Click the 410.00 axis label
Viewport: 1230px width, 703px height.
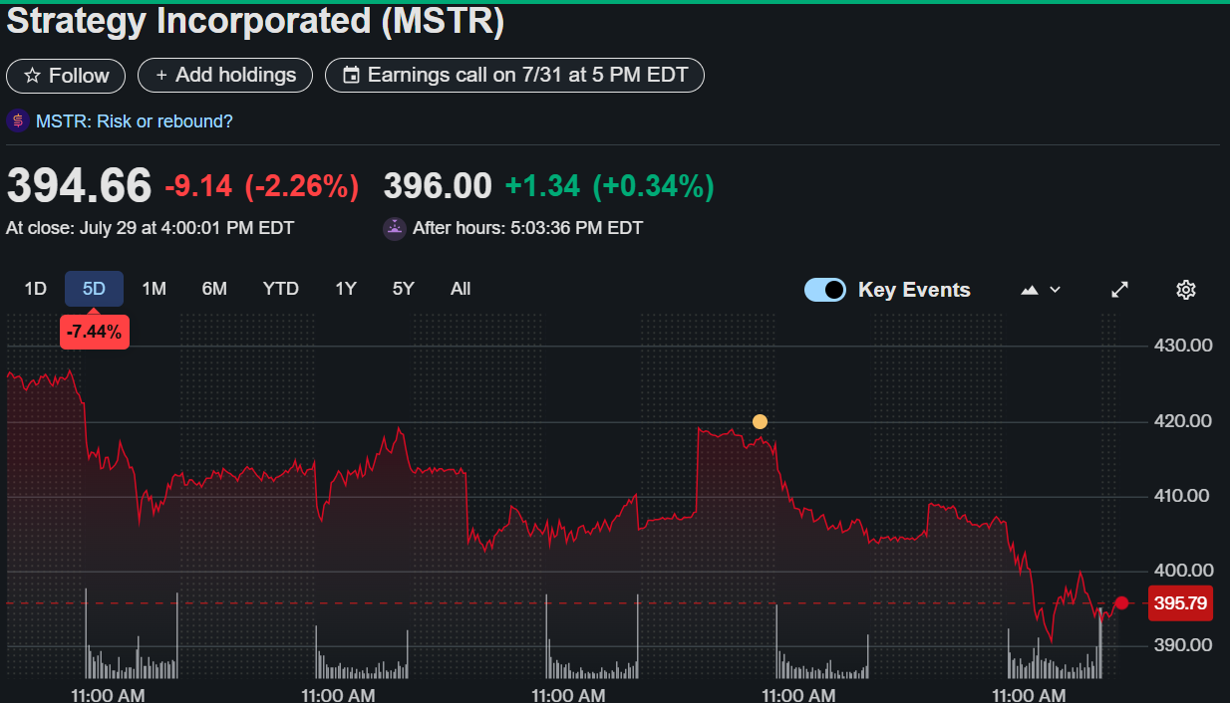coord(1180,496)
